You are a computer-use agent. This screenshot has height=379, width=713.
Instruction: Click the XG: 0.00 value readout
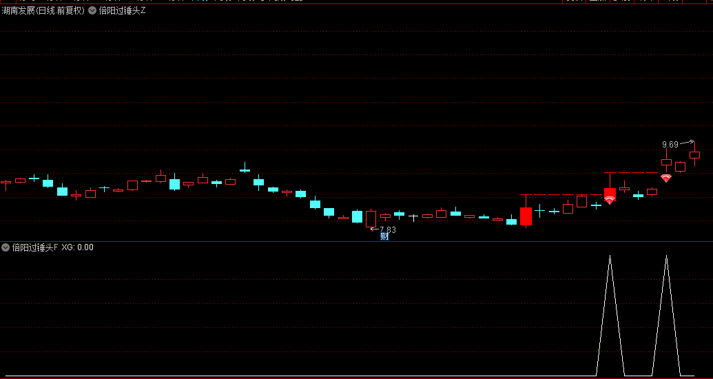(x=77, y=247)
